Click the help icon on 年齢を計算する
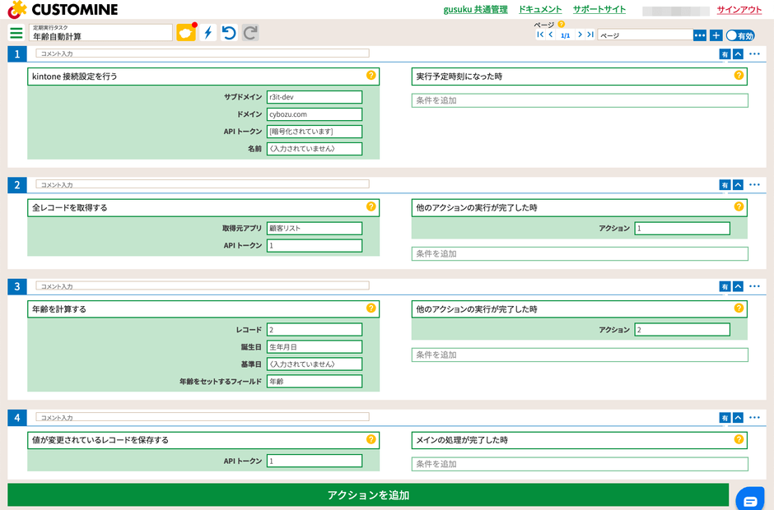The width and height of the screenshot is (774, 510). [x=372, y=309]
